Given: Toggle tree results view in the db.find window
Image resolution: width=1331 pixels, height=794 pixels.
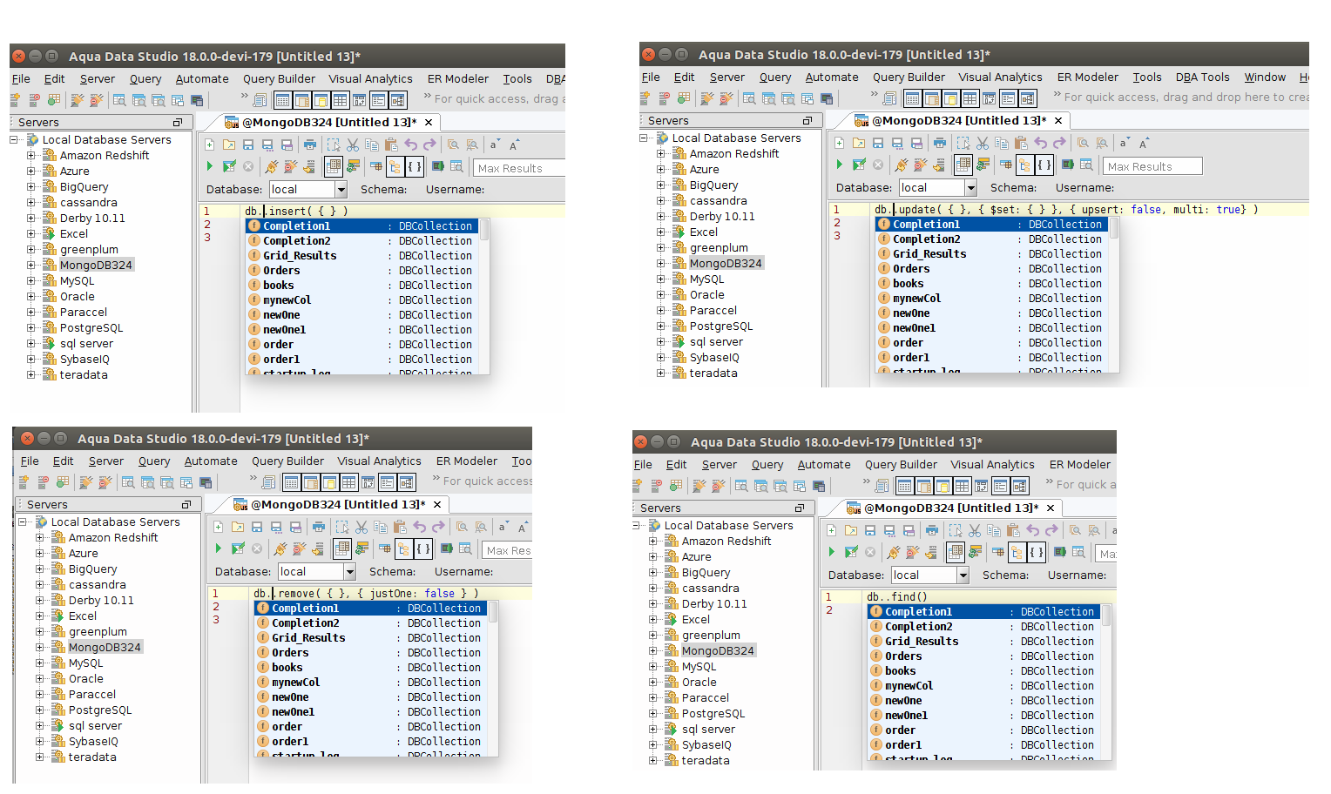Looking at the screenshot, I should point(1017,552).
